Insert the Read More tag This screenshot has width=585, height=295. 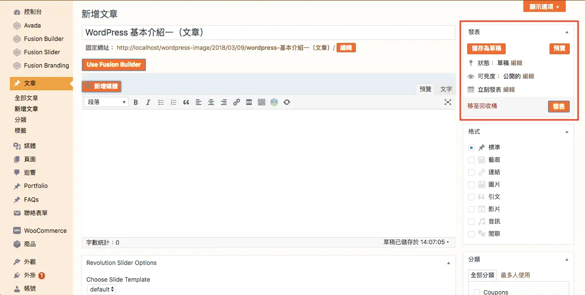tap(249, 102)
